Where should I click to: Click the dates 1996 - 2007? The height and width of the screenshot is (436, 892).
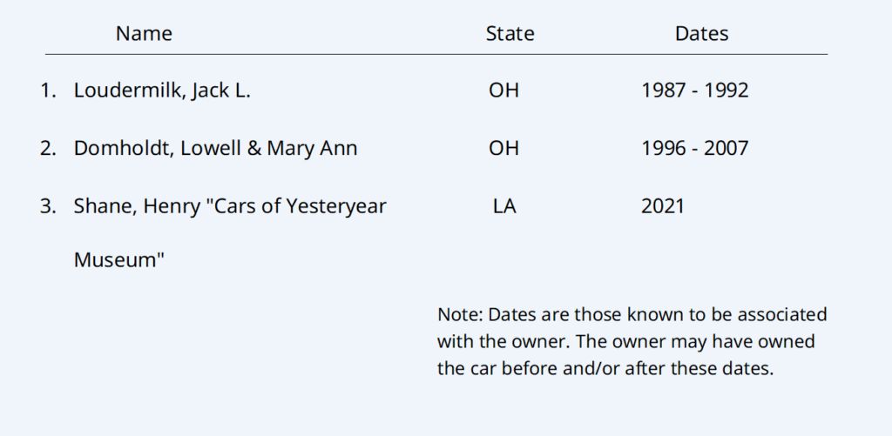pos(694,148)
